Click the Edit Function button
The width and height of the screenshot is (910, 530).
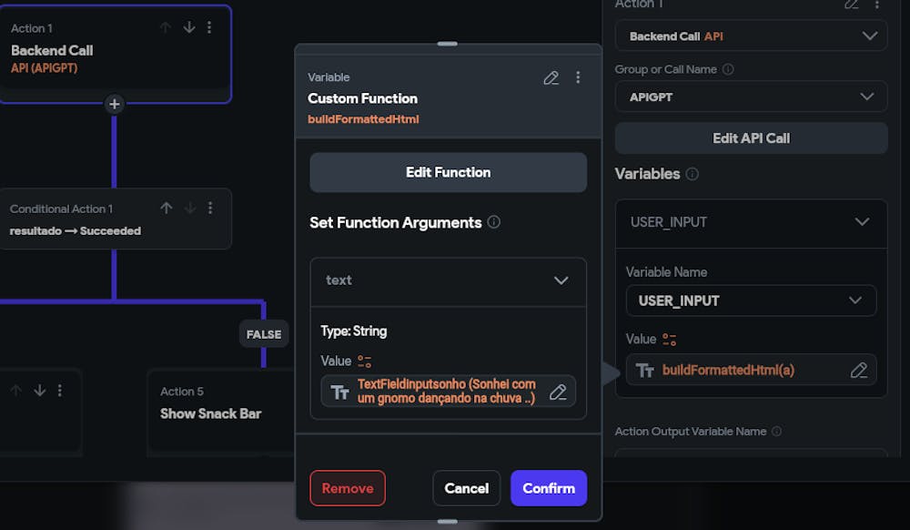pyautogui.click(x=448, y=172)
